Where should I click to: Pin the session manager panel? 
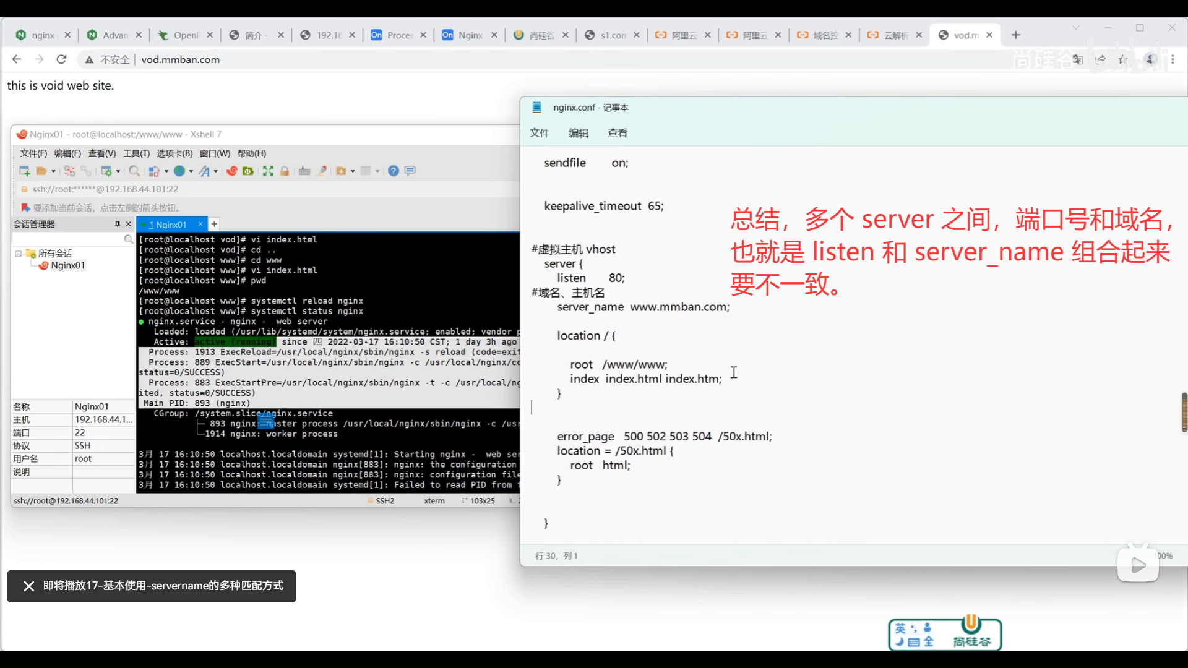coord(117,224)
